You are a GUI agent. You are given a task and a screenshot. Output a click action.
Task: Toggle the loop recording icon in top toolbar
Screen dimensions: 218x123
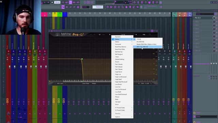point(78,2)
